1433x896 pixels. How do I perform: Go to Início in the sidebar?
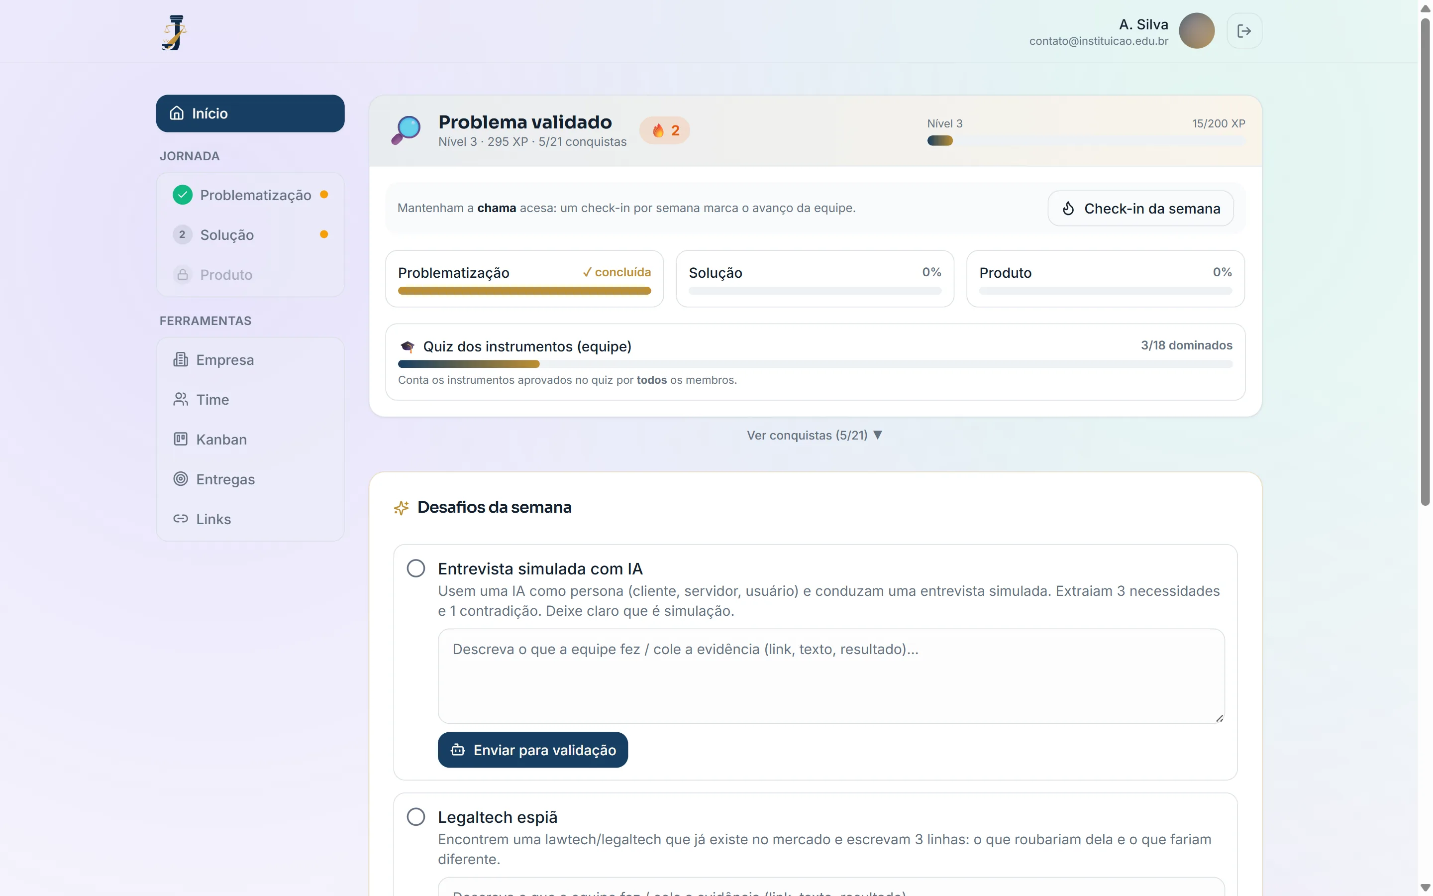tap(250, 113)
